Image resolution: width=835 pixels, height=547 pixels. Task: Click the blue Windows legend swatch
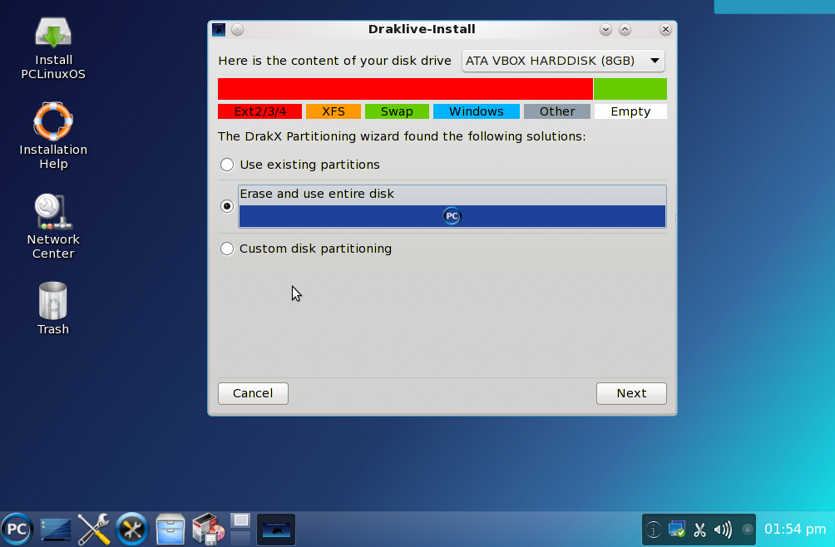(476, 111)
